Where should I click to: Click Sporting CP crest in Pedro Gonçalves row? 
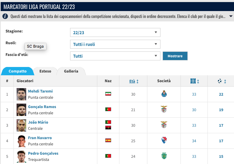click(x=164, y=156)
